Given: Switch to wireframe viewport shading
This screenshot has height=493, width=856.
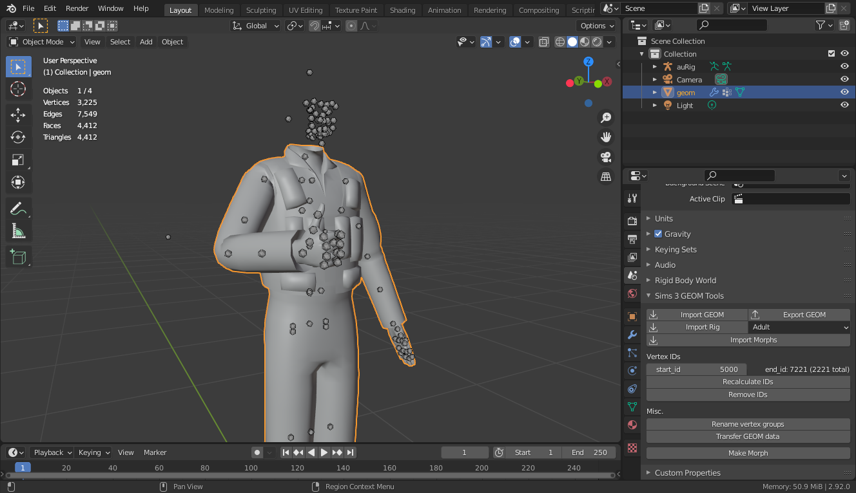Looking at the screenshot, I should click(560, 42).
